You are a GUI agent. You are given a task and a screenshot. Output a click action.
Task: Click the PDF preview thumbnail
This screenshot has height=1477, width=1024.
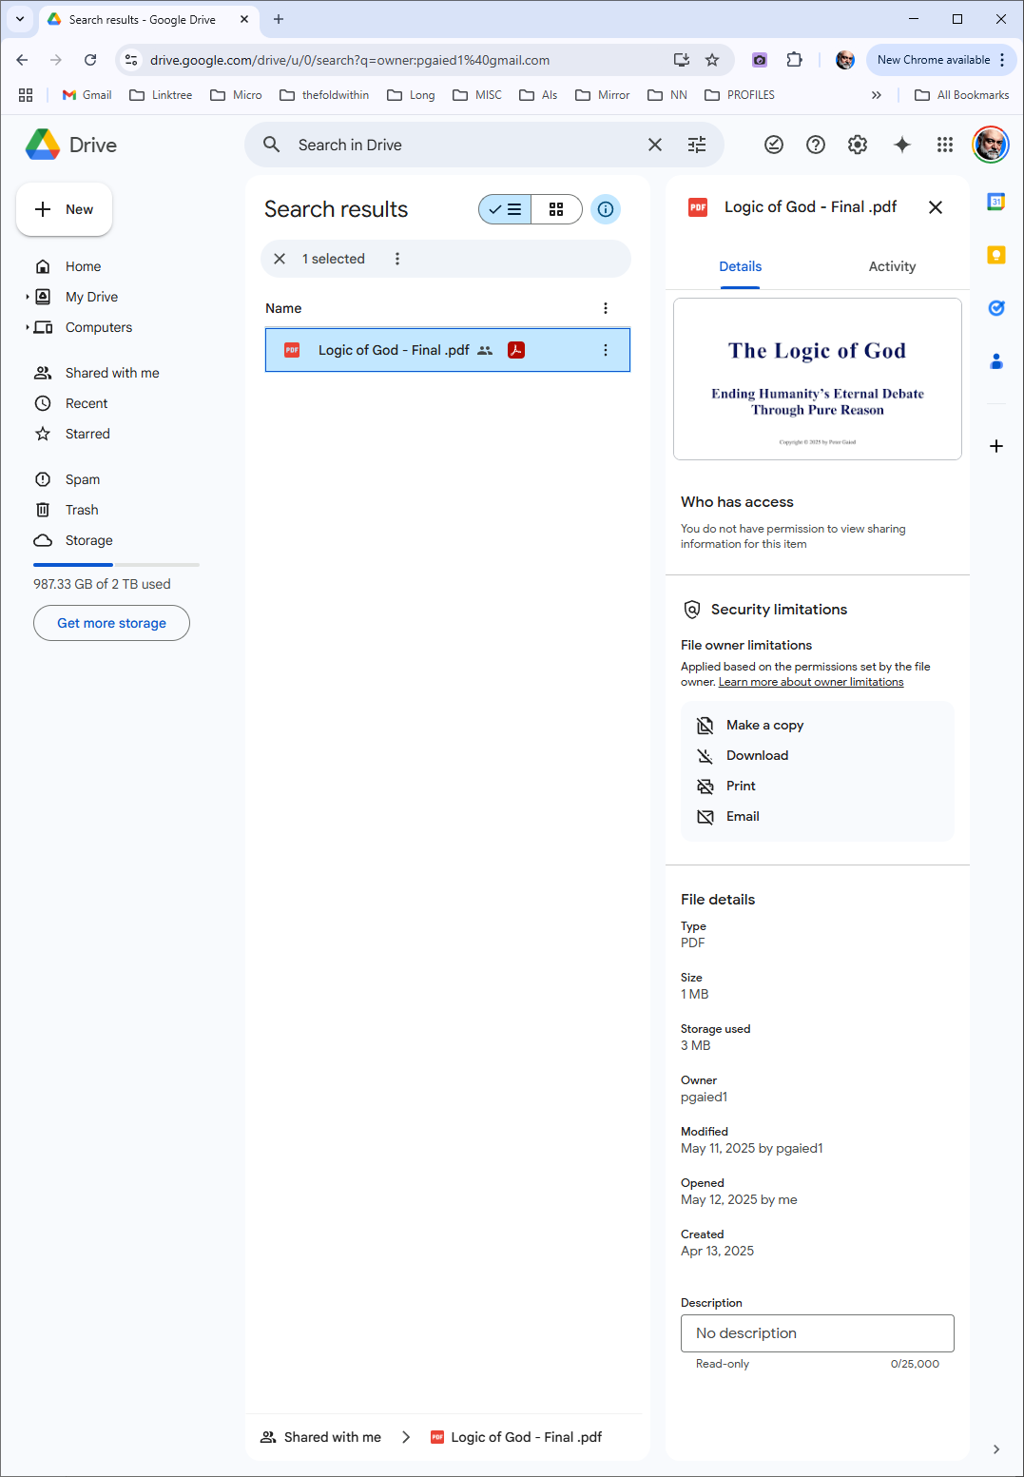(818, 379)
